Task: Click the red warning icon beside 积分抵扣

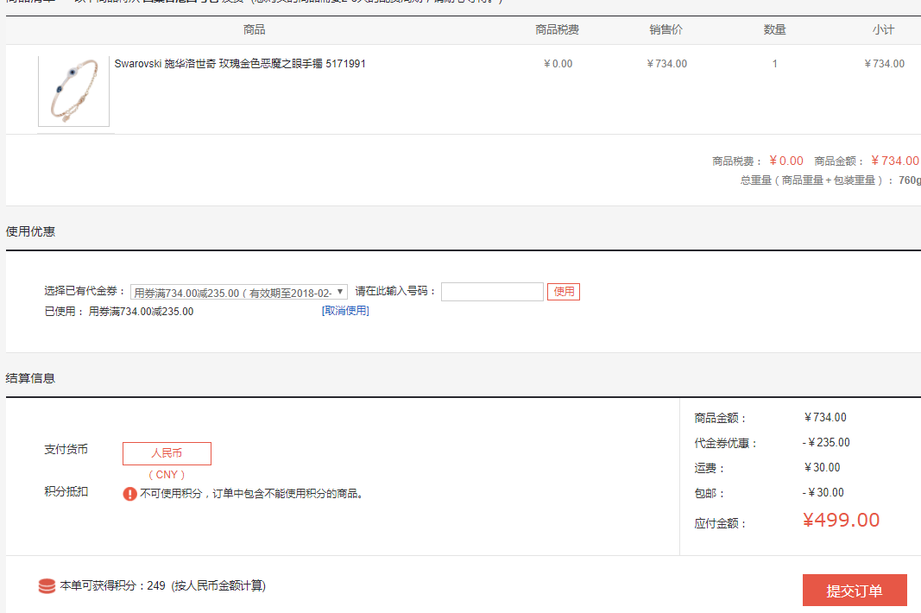Action: pyautogui.click(x=129, y=494)
